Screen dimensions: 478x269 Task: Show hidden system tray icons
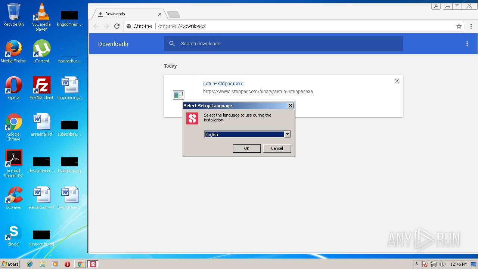point(416,264)
